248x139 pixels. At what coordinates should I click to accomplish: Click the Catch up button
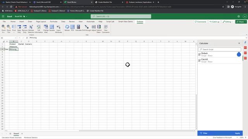point(214,22)
